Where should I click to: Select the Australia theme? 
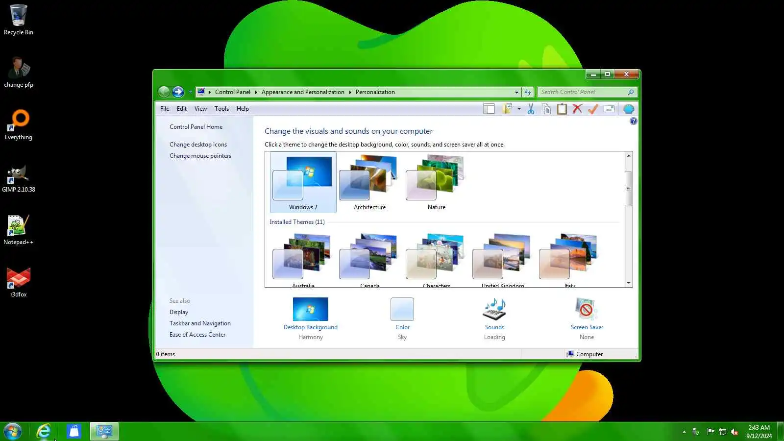303,260
